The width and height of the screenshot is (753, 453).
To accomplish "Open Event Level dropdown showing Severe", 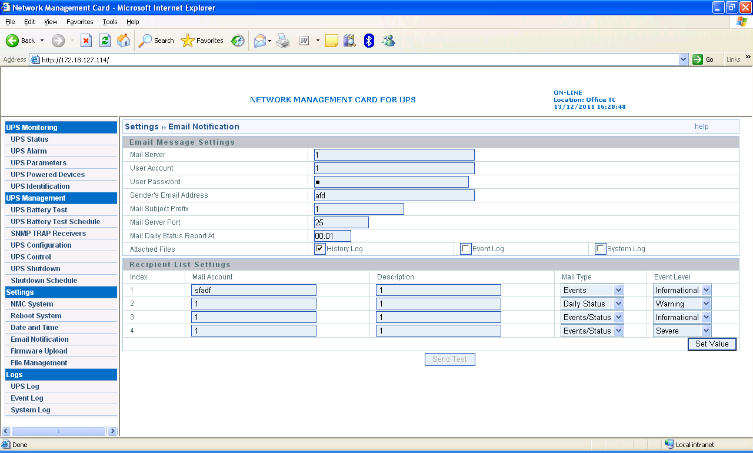I will point(706,331).
